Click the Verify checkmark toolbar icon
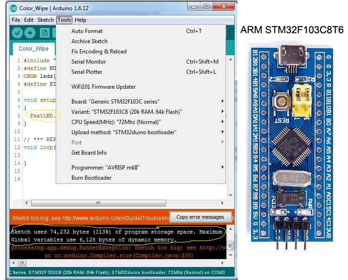Viewport: 348px width, 280px height. point(17,33)
